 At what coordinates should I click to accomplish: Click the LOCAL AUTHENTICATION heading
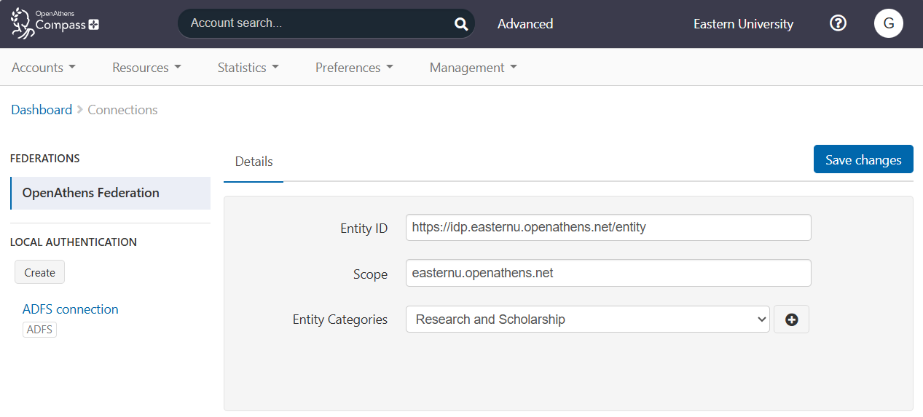74,242
